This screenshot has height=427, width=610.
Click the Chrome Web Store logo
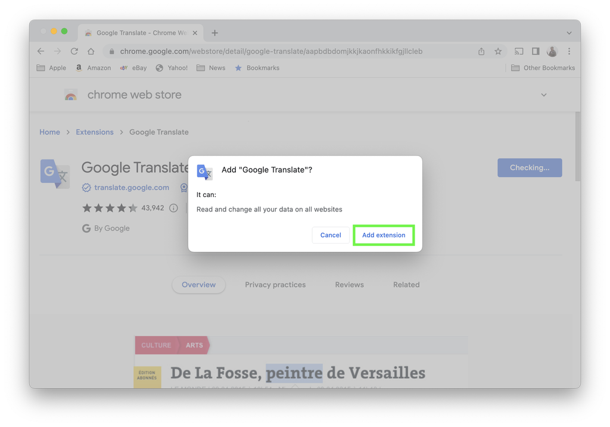tap(71, 95)
